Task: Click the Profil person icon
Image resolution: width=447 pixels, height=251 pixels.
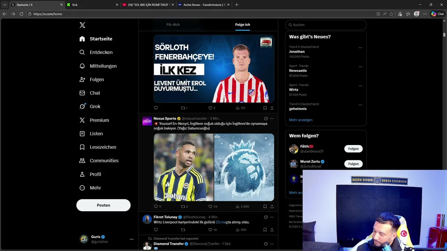Action: pos(82,174)
